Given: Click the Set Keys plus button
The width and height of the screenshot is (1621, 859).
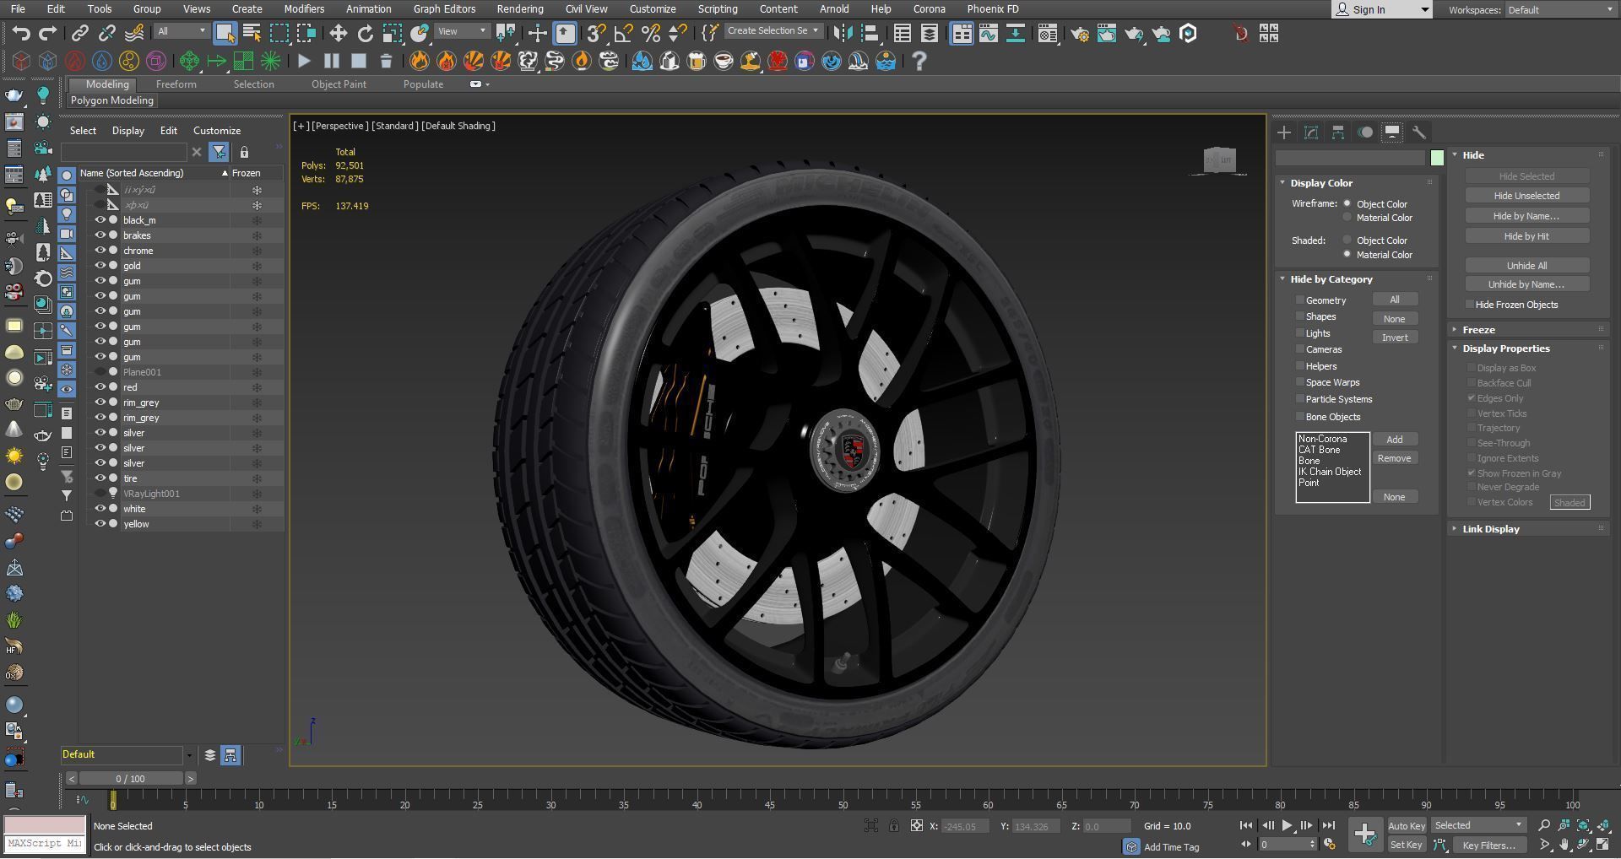Looking at the screenshot, I should pyautogui.click(x=1365, y=835).
